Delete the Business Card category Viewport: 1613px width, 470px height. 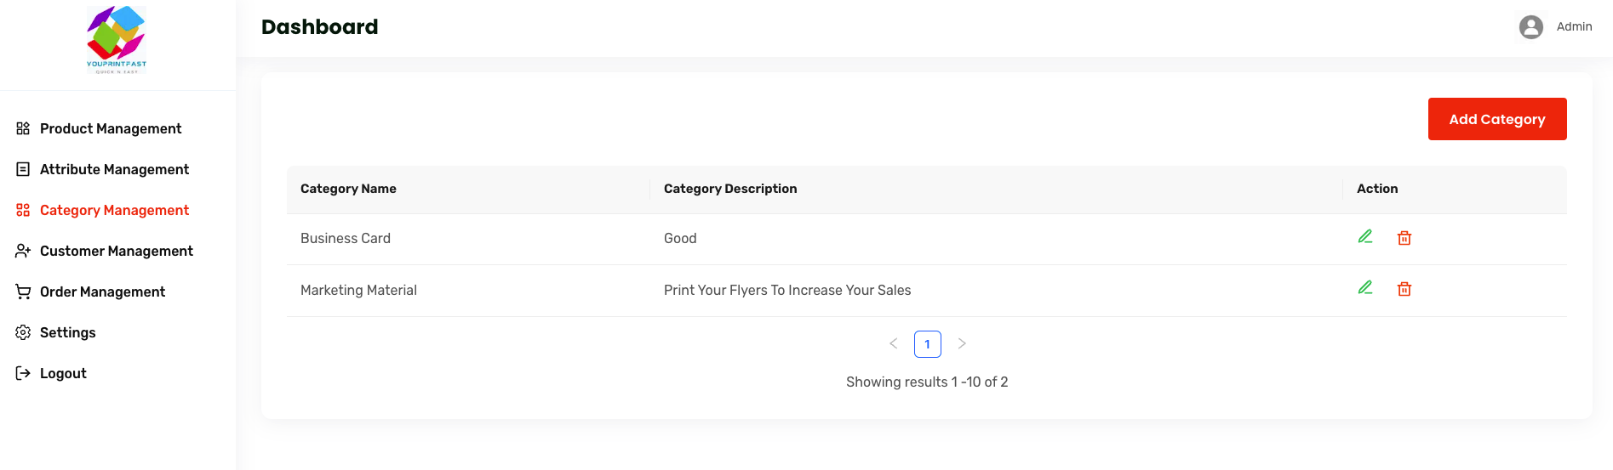(1404, 238)
